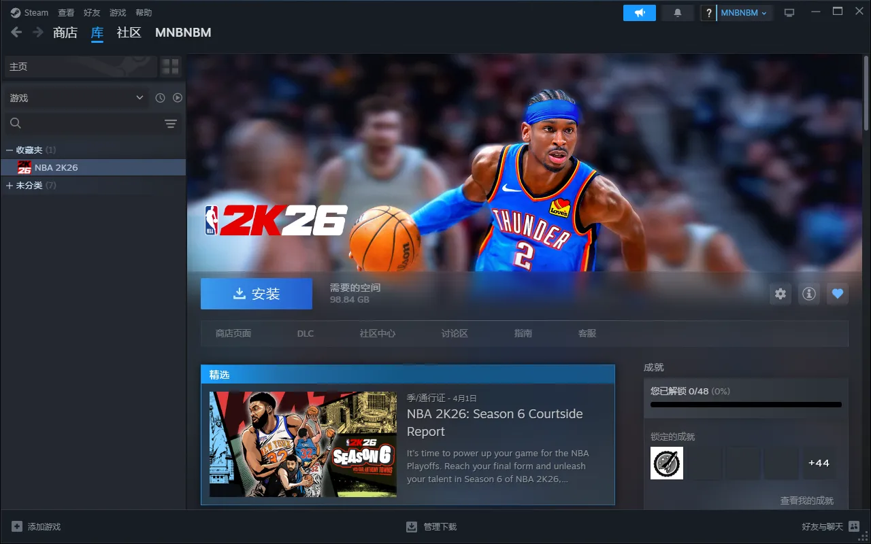Toggle ready-to-play filter icon
871x544 pixels.
pyautogui.click(x=178, y=98)
